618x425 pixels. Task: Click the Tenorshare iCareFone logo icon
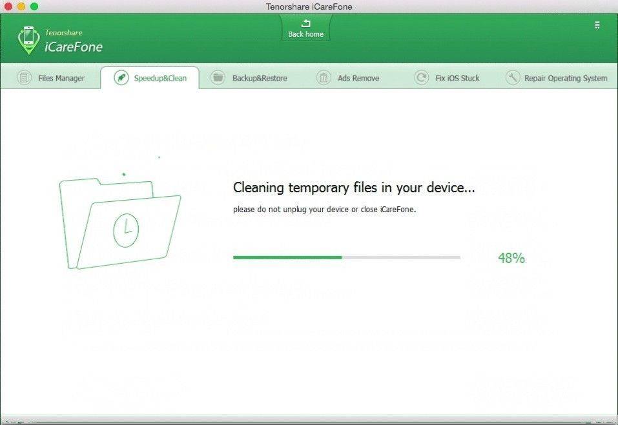coord(29,40)
